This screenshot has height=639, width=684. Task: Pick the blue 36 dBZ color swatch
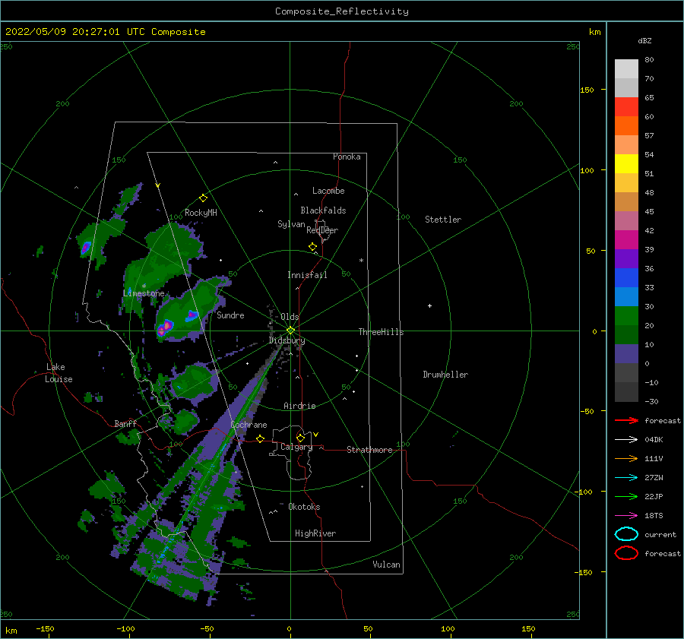626,277
